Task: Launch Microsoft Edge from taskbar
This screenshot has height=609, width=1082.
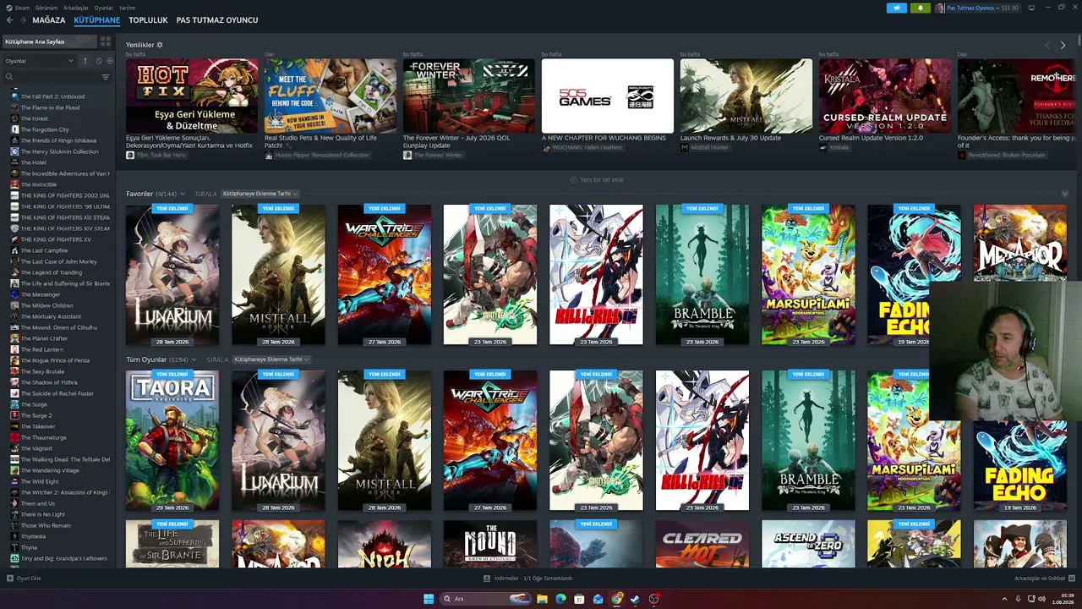Action: coord(560,599)
